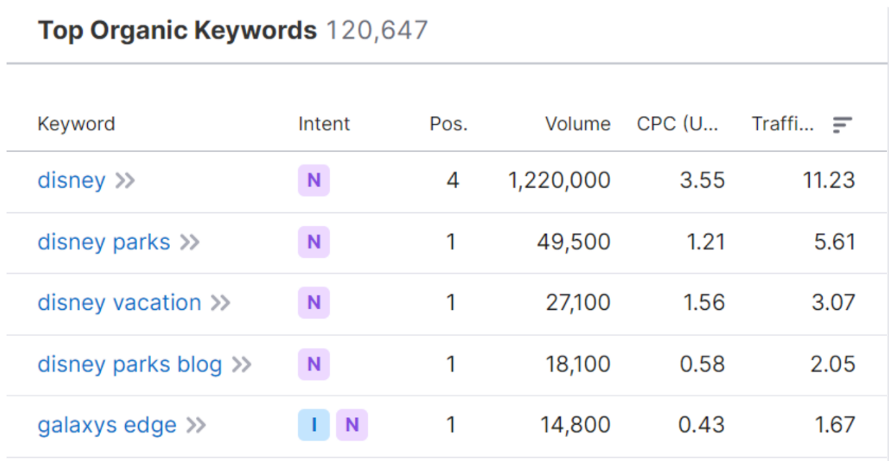Select the CPC value 0.58
This screenshot has width=889, height=461.
click(x=703, y=364)
